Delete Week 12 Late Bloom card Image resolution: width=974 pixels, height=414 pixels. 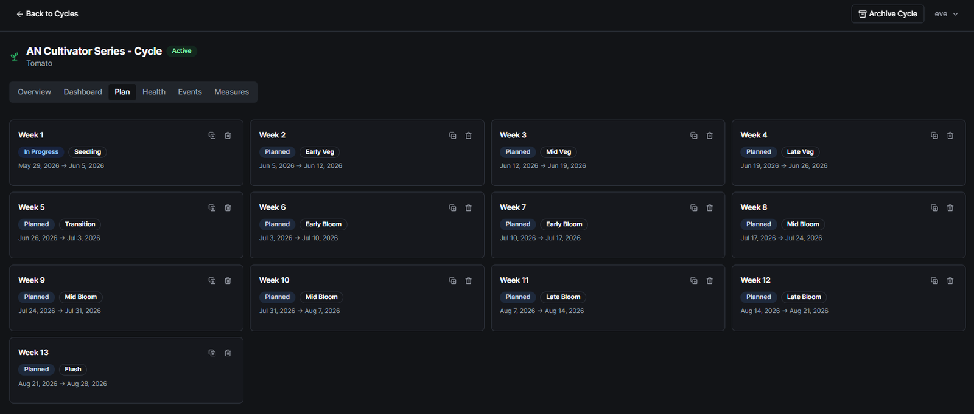(950, 281)
